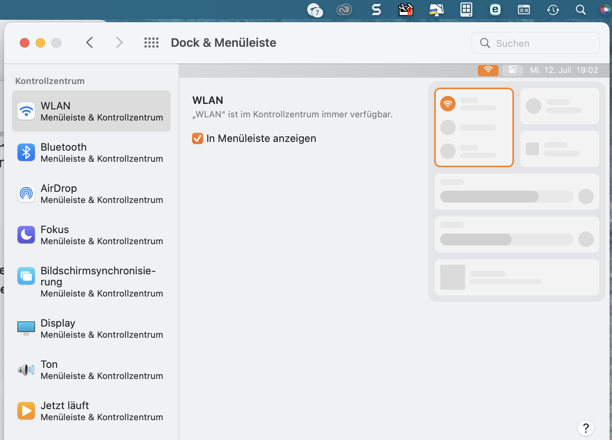
Task: Open the Bildschirmsynchronisierung icon in the sidebar
Action: [26, 276]
